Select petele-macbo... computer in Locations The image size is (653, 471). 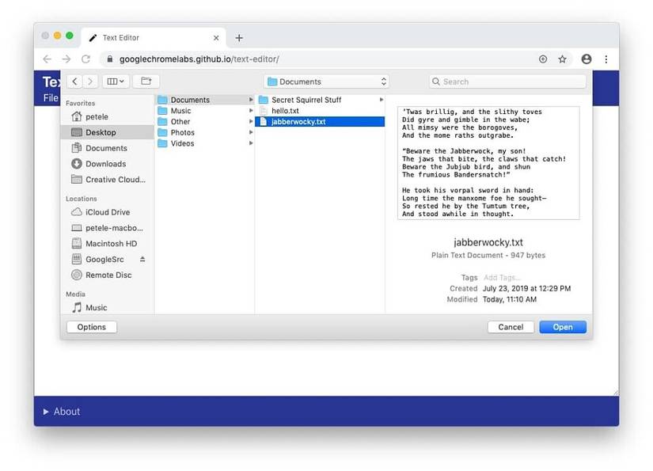pos(107,228)
